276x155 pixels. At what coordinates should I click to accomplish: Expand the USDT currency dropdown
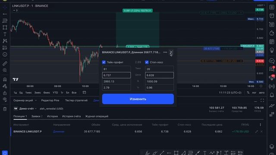pos(260,5)
